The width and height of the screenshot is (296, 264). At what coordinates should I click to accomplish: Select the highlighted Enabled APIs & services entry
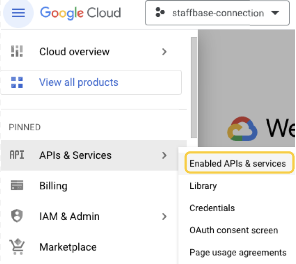(x=238, y=163)
